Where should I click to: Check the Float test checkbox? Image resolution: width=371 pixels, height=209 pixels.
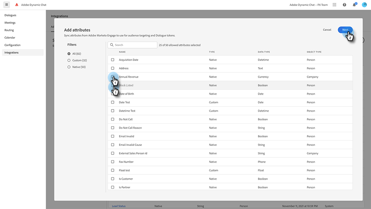(x=113, y=171)
